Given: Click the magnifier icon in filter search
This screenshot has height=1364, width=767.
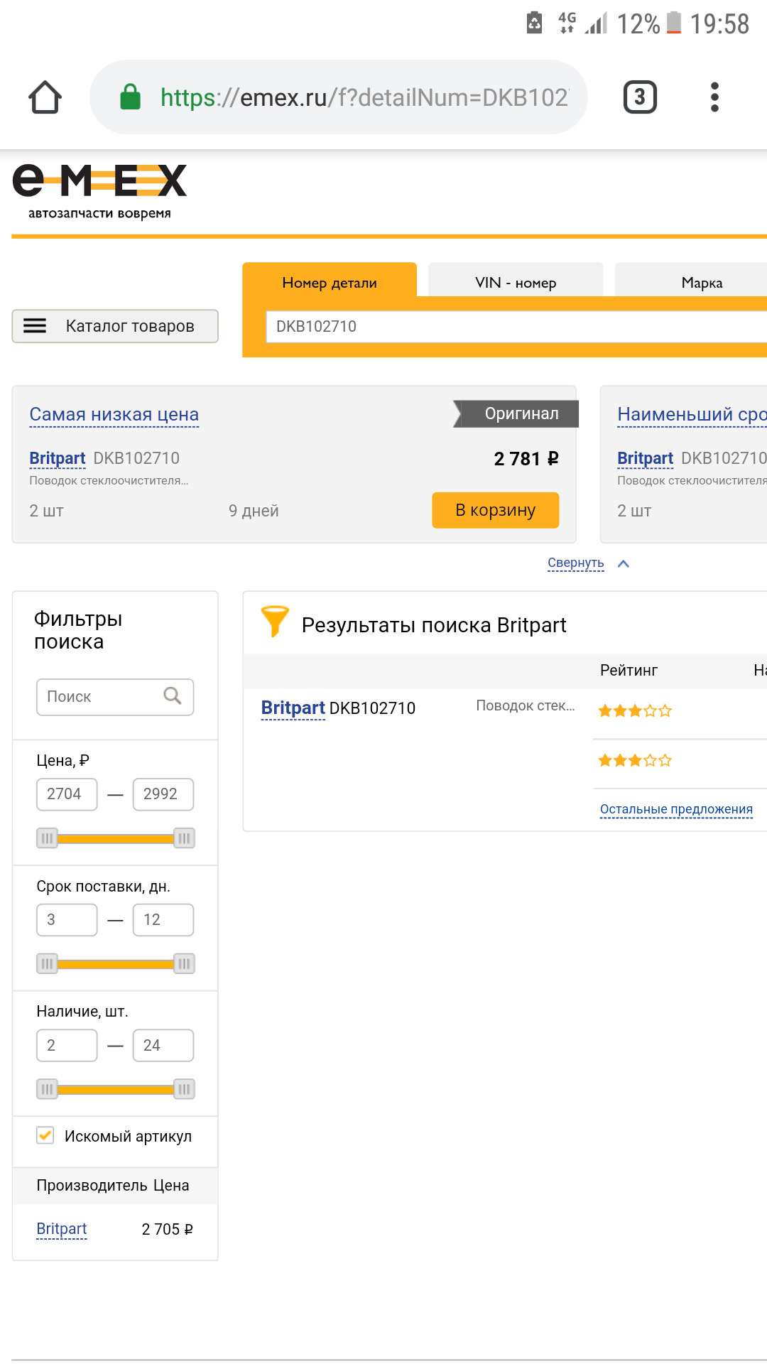Looking at the screenshot, I should pyautogui.click(x=173, y=695).
